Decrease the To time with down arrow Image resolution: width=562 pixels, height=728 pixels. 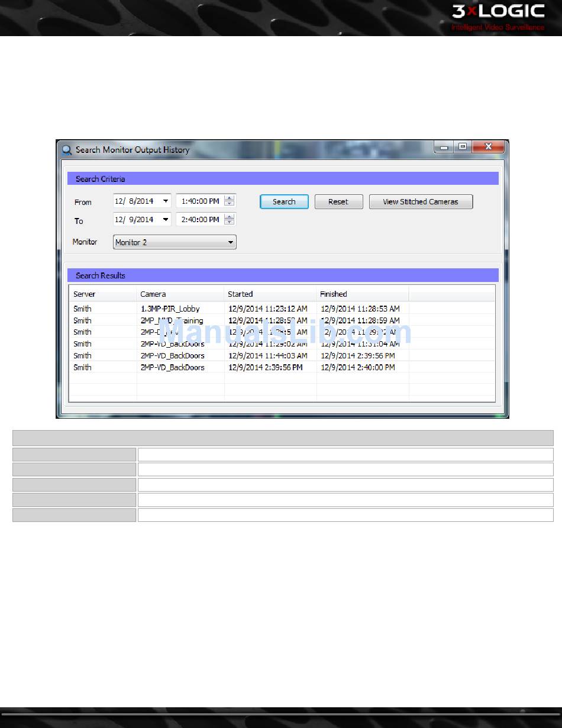point(230,223)
